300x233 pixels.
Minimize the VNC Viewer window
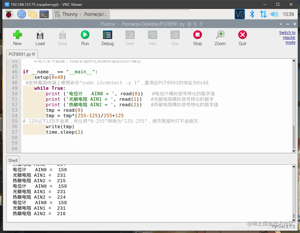pos(265,4)
